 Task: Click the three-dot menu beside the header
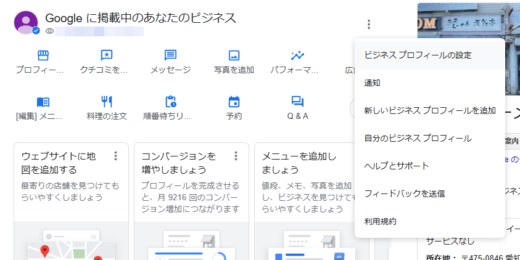pyautogui.click(x=368, y=25)
